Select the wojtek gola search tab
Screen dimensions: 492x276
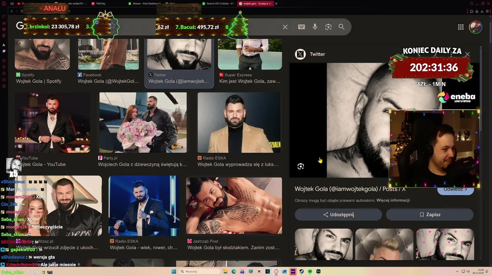(256, 3)
